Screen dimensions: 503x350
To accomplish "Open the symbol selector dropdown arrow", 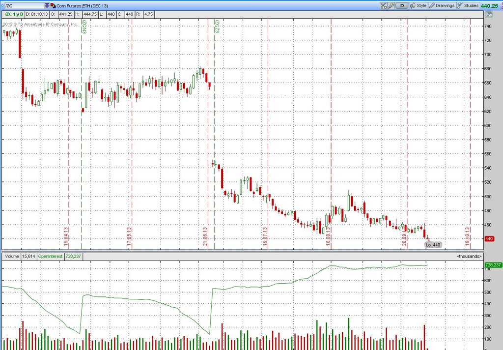I will (47, 6).
